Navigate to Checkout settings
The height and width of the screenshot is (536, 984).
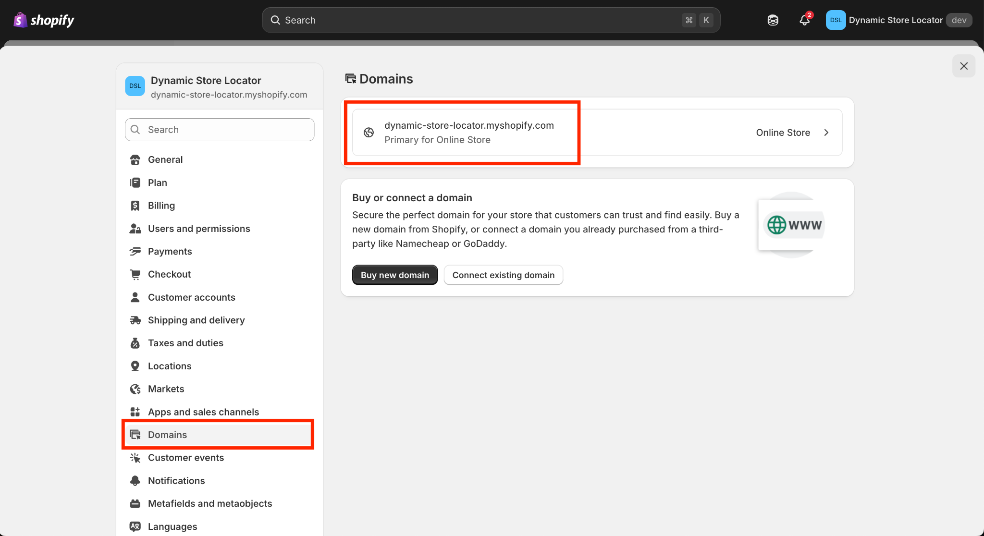tap(219, 274)
